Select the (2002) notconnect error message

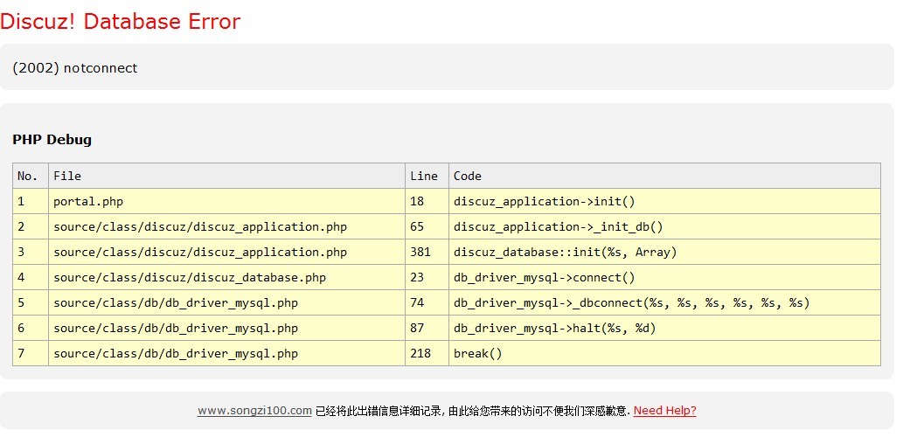[x=75, y=68]
